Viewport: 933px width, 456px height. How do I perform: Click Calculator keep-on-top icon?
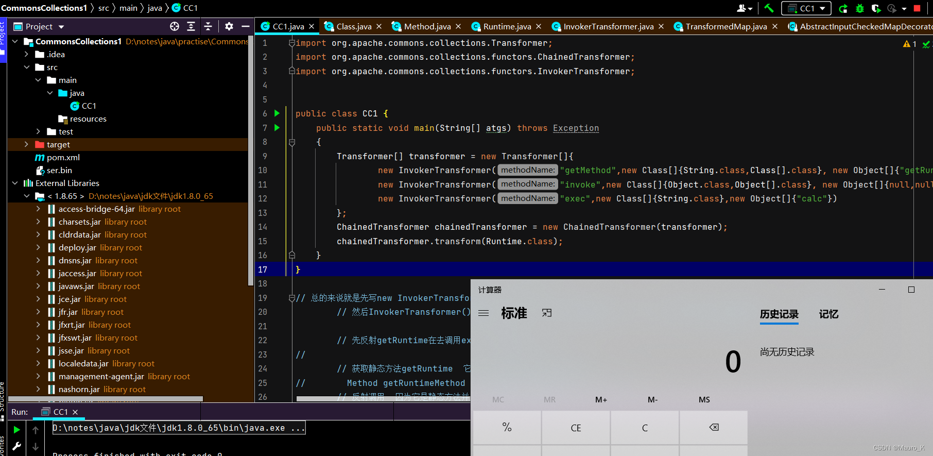click(547, 313)
